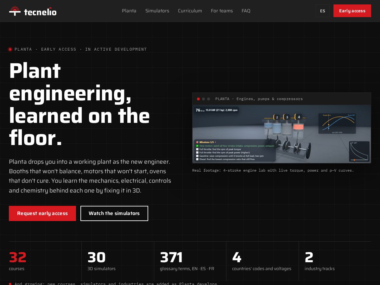Image resolution: width=380 pixels, height=285 pixels.
Task: Click the preview title 'Engines, pumps & compressors'
Action: click(x=269, y=99)
